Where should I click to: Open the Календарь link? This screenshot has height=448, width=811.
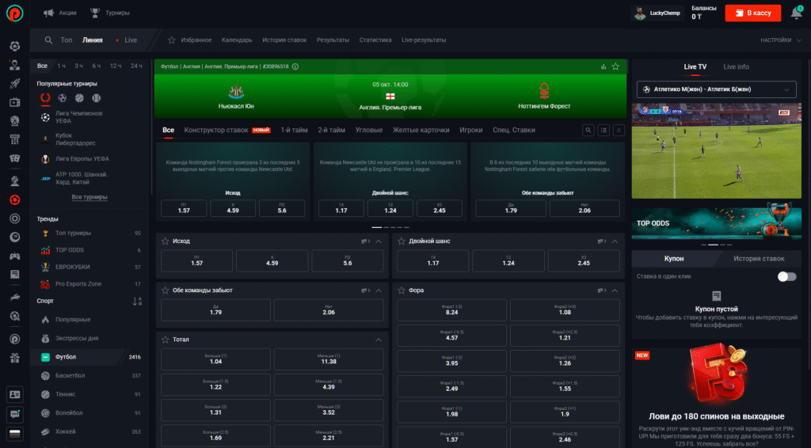pyautogui.click(x=237, y=40)
